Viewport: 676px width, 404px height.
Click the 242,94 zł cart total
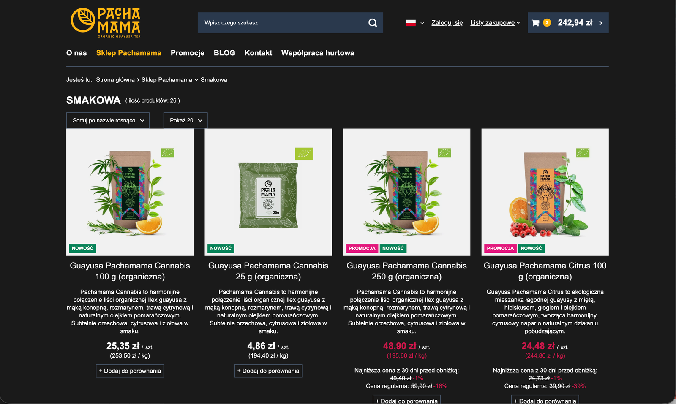coord(575,23)
